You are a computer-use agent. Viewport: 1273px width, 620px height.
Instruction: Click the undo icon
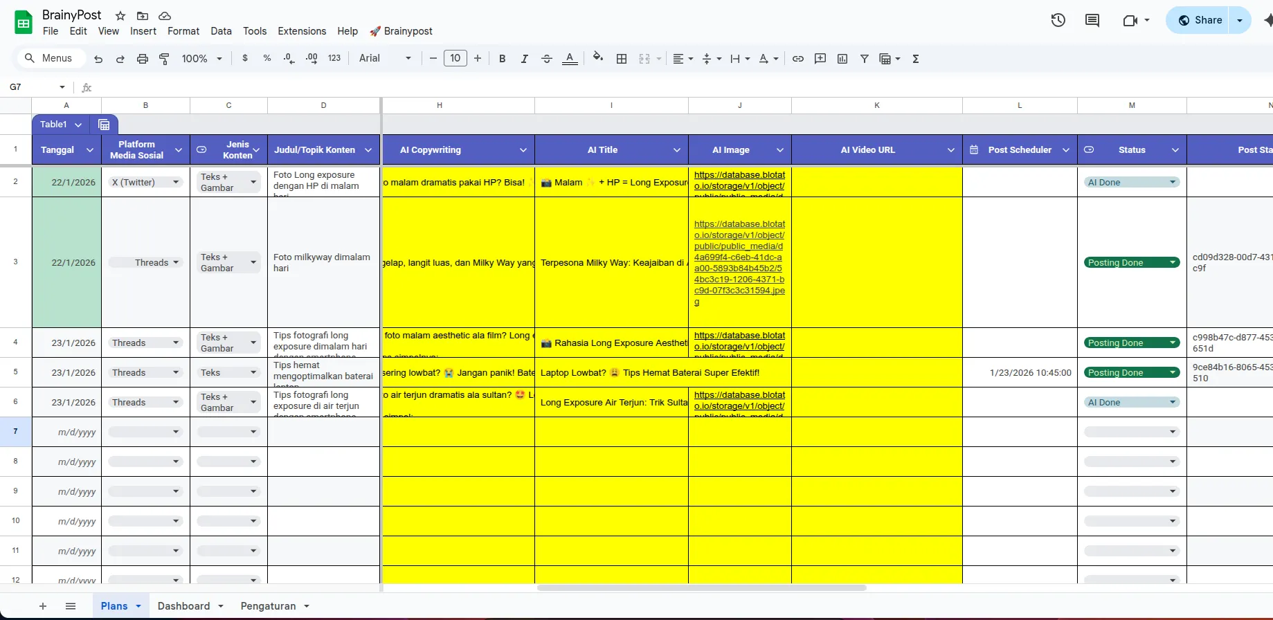98,59
